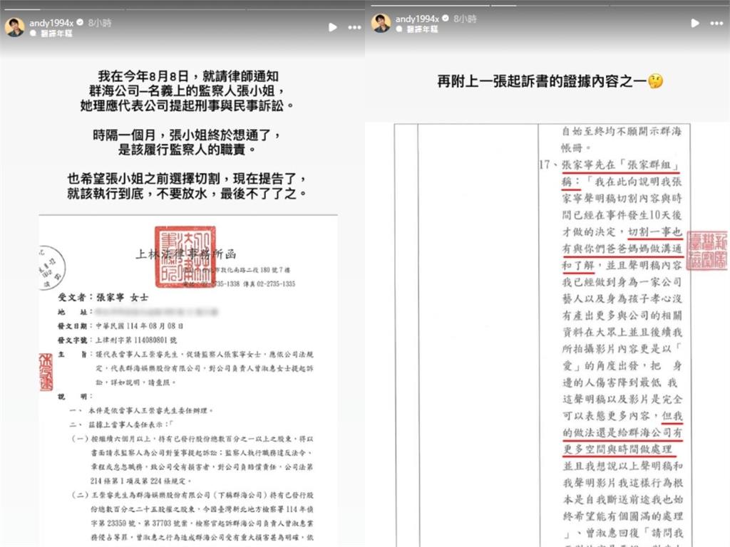Viewport: 730px width, 547px height.
Task: Click the line 時隔一個月，張小姐終於想通了
Action: [187, 135]
